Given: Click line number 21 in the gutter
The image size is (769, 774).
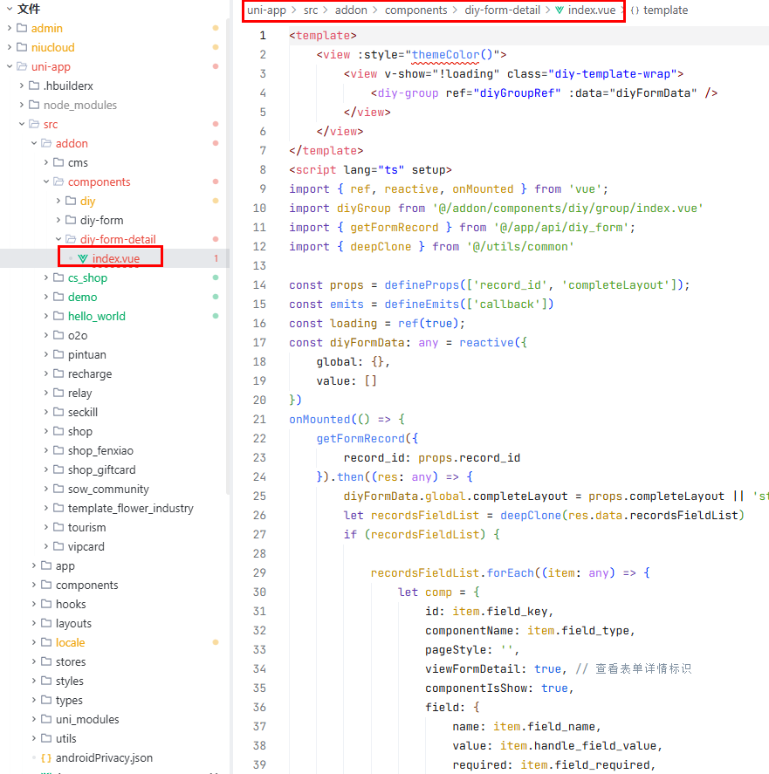Looking at the screenshot, I should [259, 419].
